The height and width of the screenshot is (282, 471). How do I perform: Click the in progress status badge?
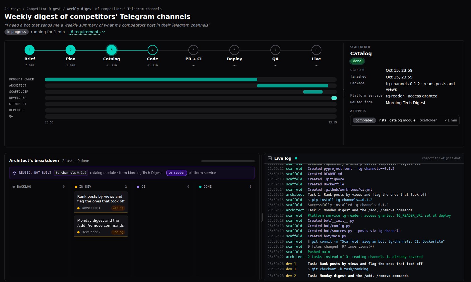(x=16, y=32)
